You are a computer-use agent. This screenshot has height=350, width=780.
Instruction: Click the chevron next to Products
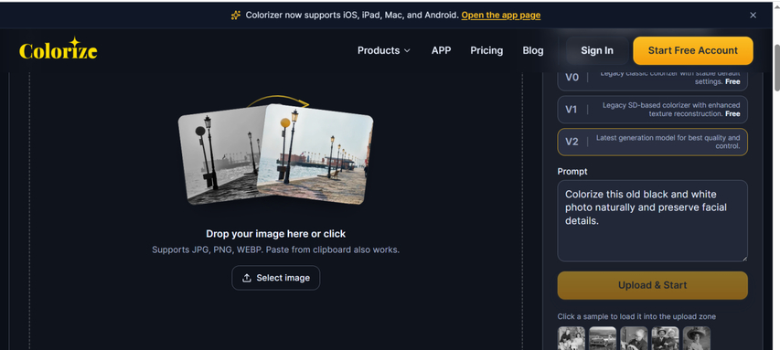[407, 50]
